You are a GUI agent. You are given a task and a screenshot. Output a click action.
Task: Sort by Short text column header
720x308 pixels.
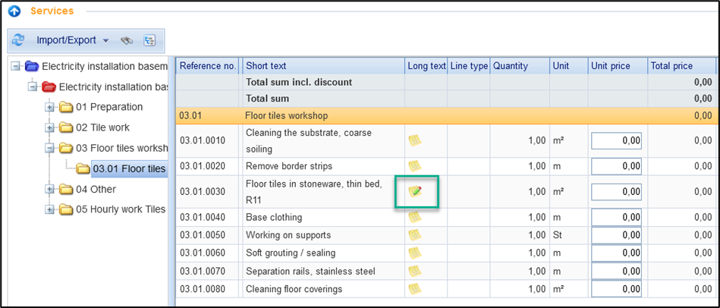point(322,66)
